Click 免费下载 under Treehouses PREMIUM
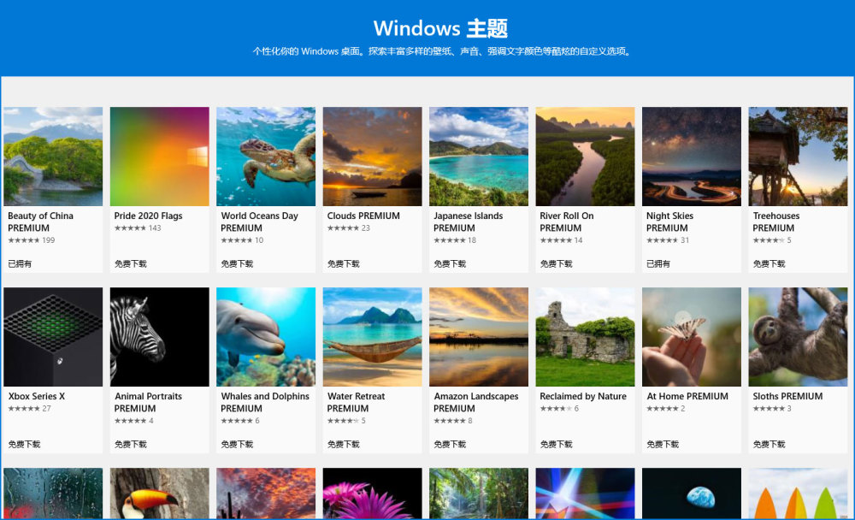The image size is (855, 520). (769, 263)
